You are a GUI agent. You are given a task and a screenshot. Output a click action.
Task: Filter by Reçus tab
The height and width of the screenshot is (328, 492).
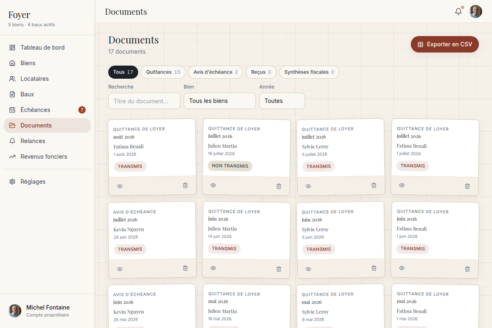[261, 72]
